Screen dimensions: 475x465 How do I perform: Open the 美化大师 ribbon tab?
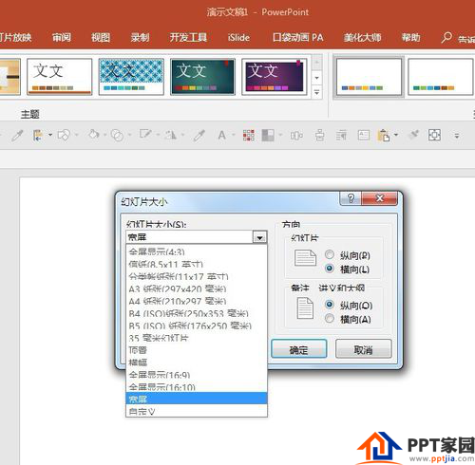coord(362,38)
